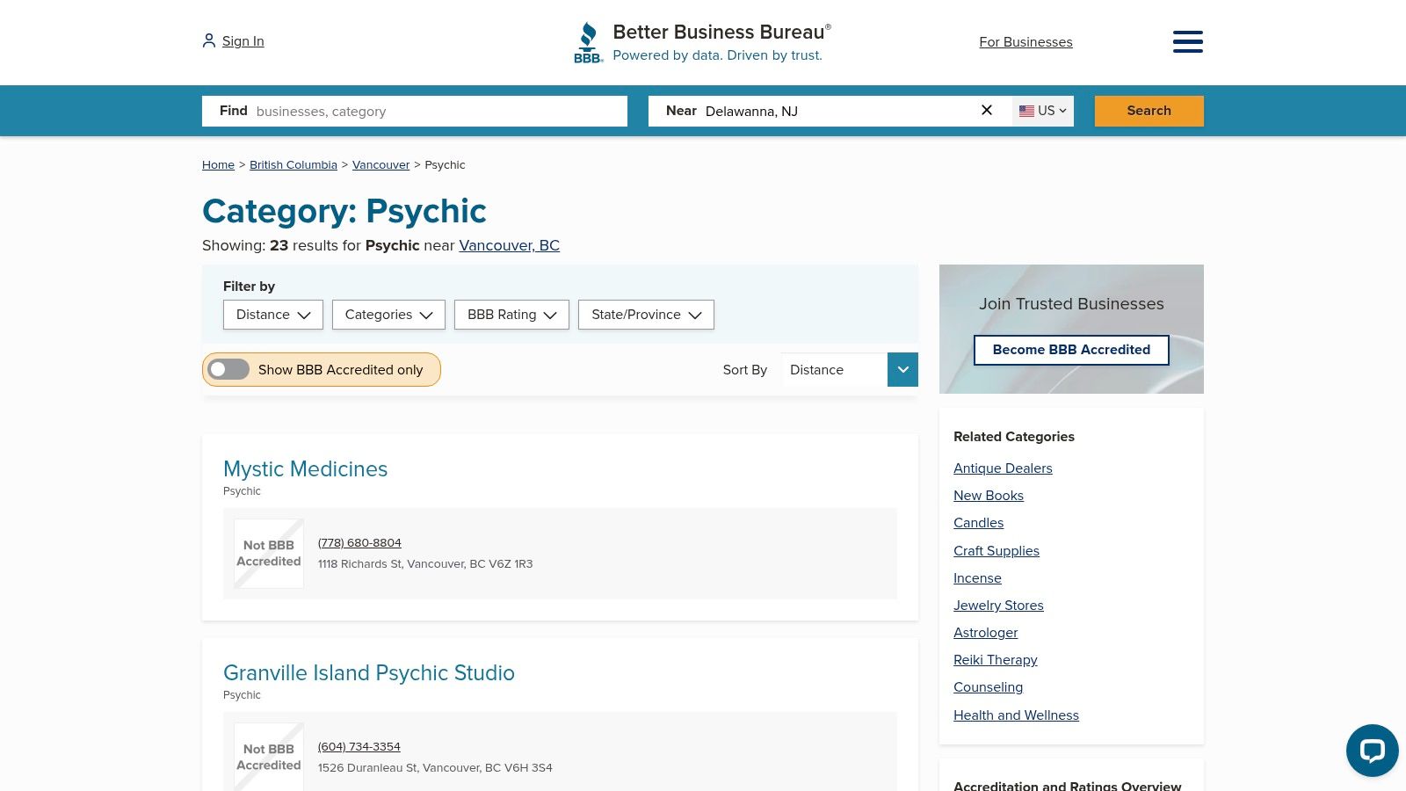Screen dimensions: 1406x791
Task: Expand the Distance filter dropdown
Action: [273, 315]
